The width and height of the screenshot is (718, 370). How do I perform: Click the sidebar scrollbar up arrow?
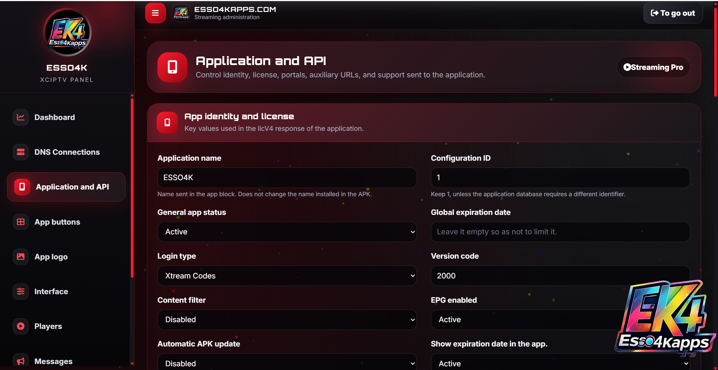(x=132, y=96)
